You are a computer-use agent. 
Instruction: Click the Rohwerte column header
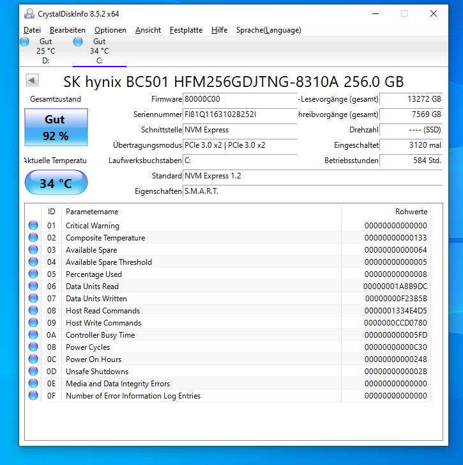[386, 212]
